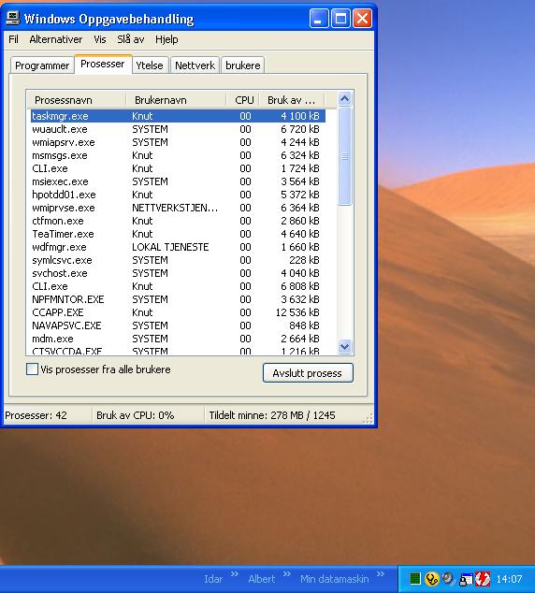Switch to the Programmer tab
The height and width of the screenshot is (593, 535).
pos(42,65)
